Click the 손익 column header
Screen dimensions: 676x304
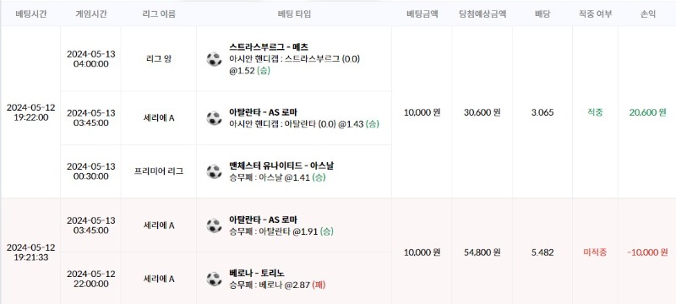(x=648, y=14)
